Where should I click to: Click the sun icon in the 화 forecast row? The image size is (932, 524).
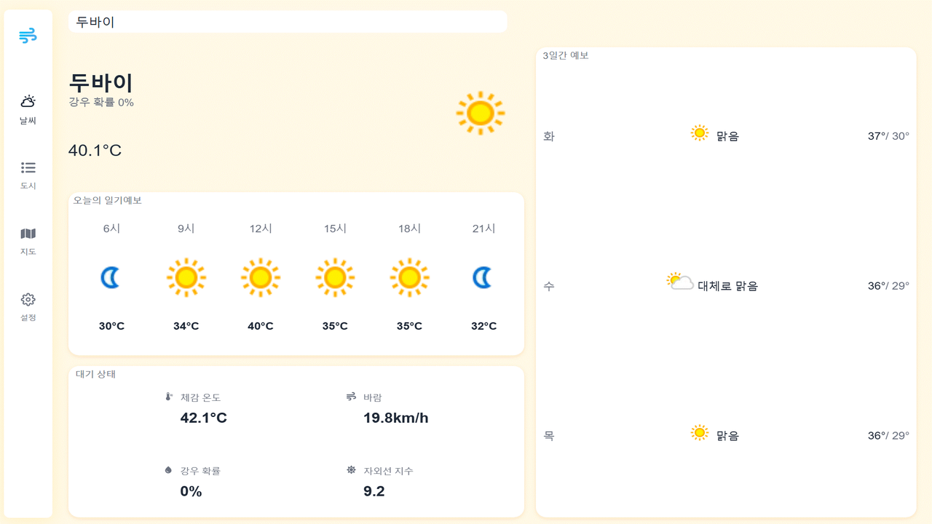click(700, 132)
